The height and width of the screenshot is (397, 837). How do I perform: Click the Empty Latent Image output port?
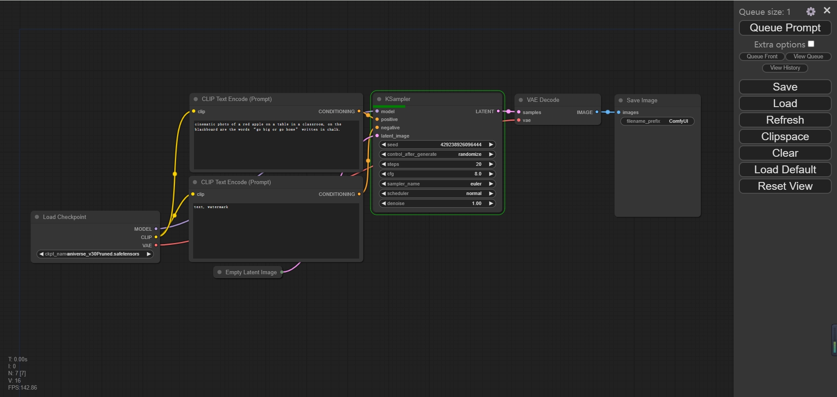pos(282,272)
